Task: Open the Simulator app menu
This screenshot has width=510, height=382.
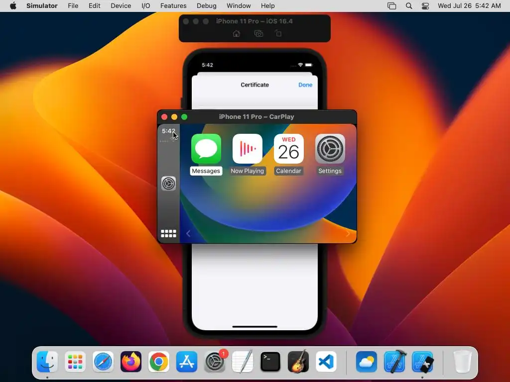Action: tap(42, 6)
